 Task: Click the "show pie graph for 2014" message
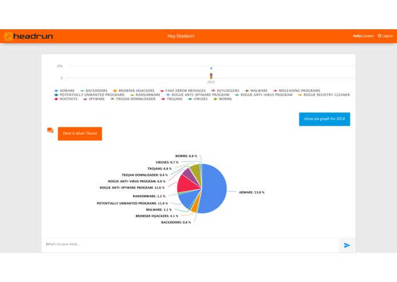[324, 119]
